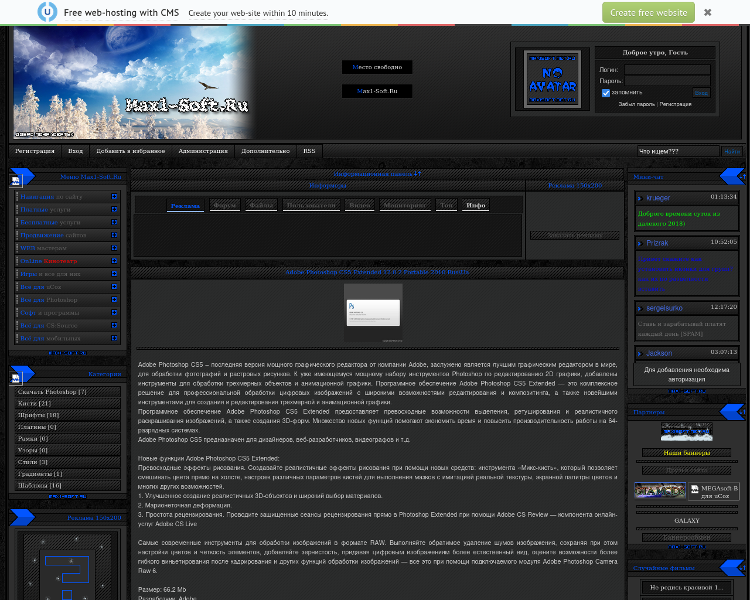Viewport: 750px width, 600px height.
Task: Click the Заказать рекламу button
Action: tap(575, 236)
